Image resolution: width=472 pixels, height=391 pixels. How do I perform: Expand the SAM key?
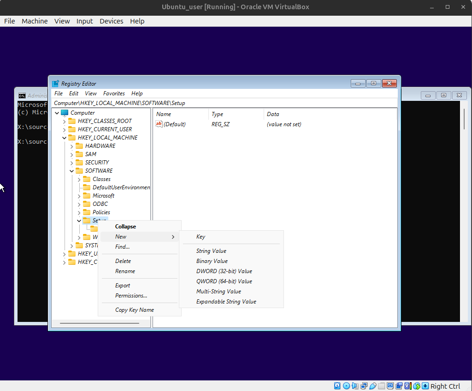click(71, 155)
